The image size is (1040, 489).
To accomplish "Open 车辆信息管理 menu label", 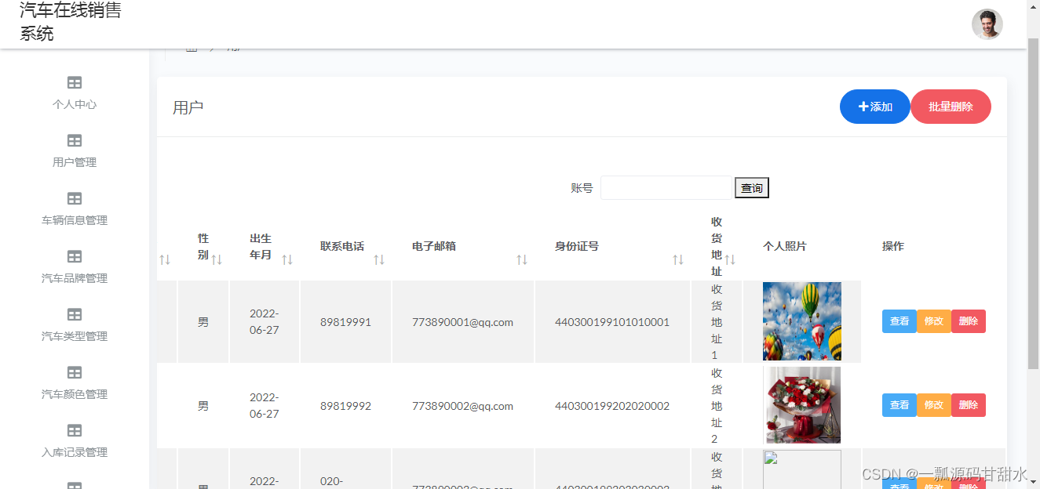I will click(x=75, y=220).
